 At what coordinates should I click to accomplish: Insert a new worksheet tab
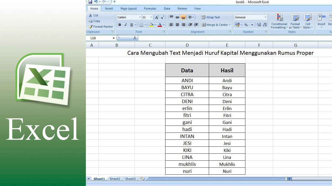[x=143, y=179]
